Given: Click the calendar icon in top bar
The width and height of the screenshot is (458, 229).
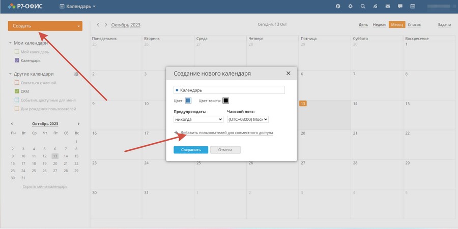Looking at the screenshot, I should point(413,7).
